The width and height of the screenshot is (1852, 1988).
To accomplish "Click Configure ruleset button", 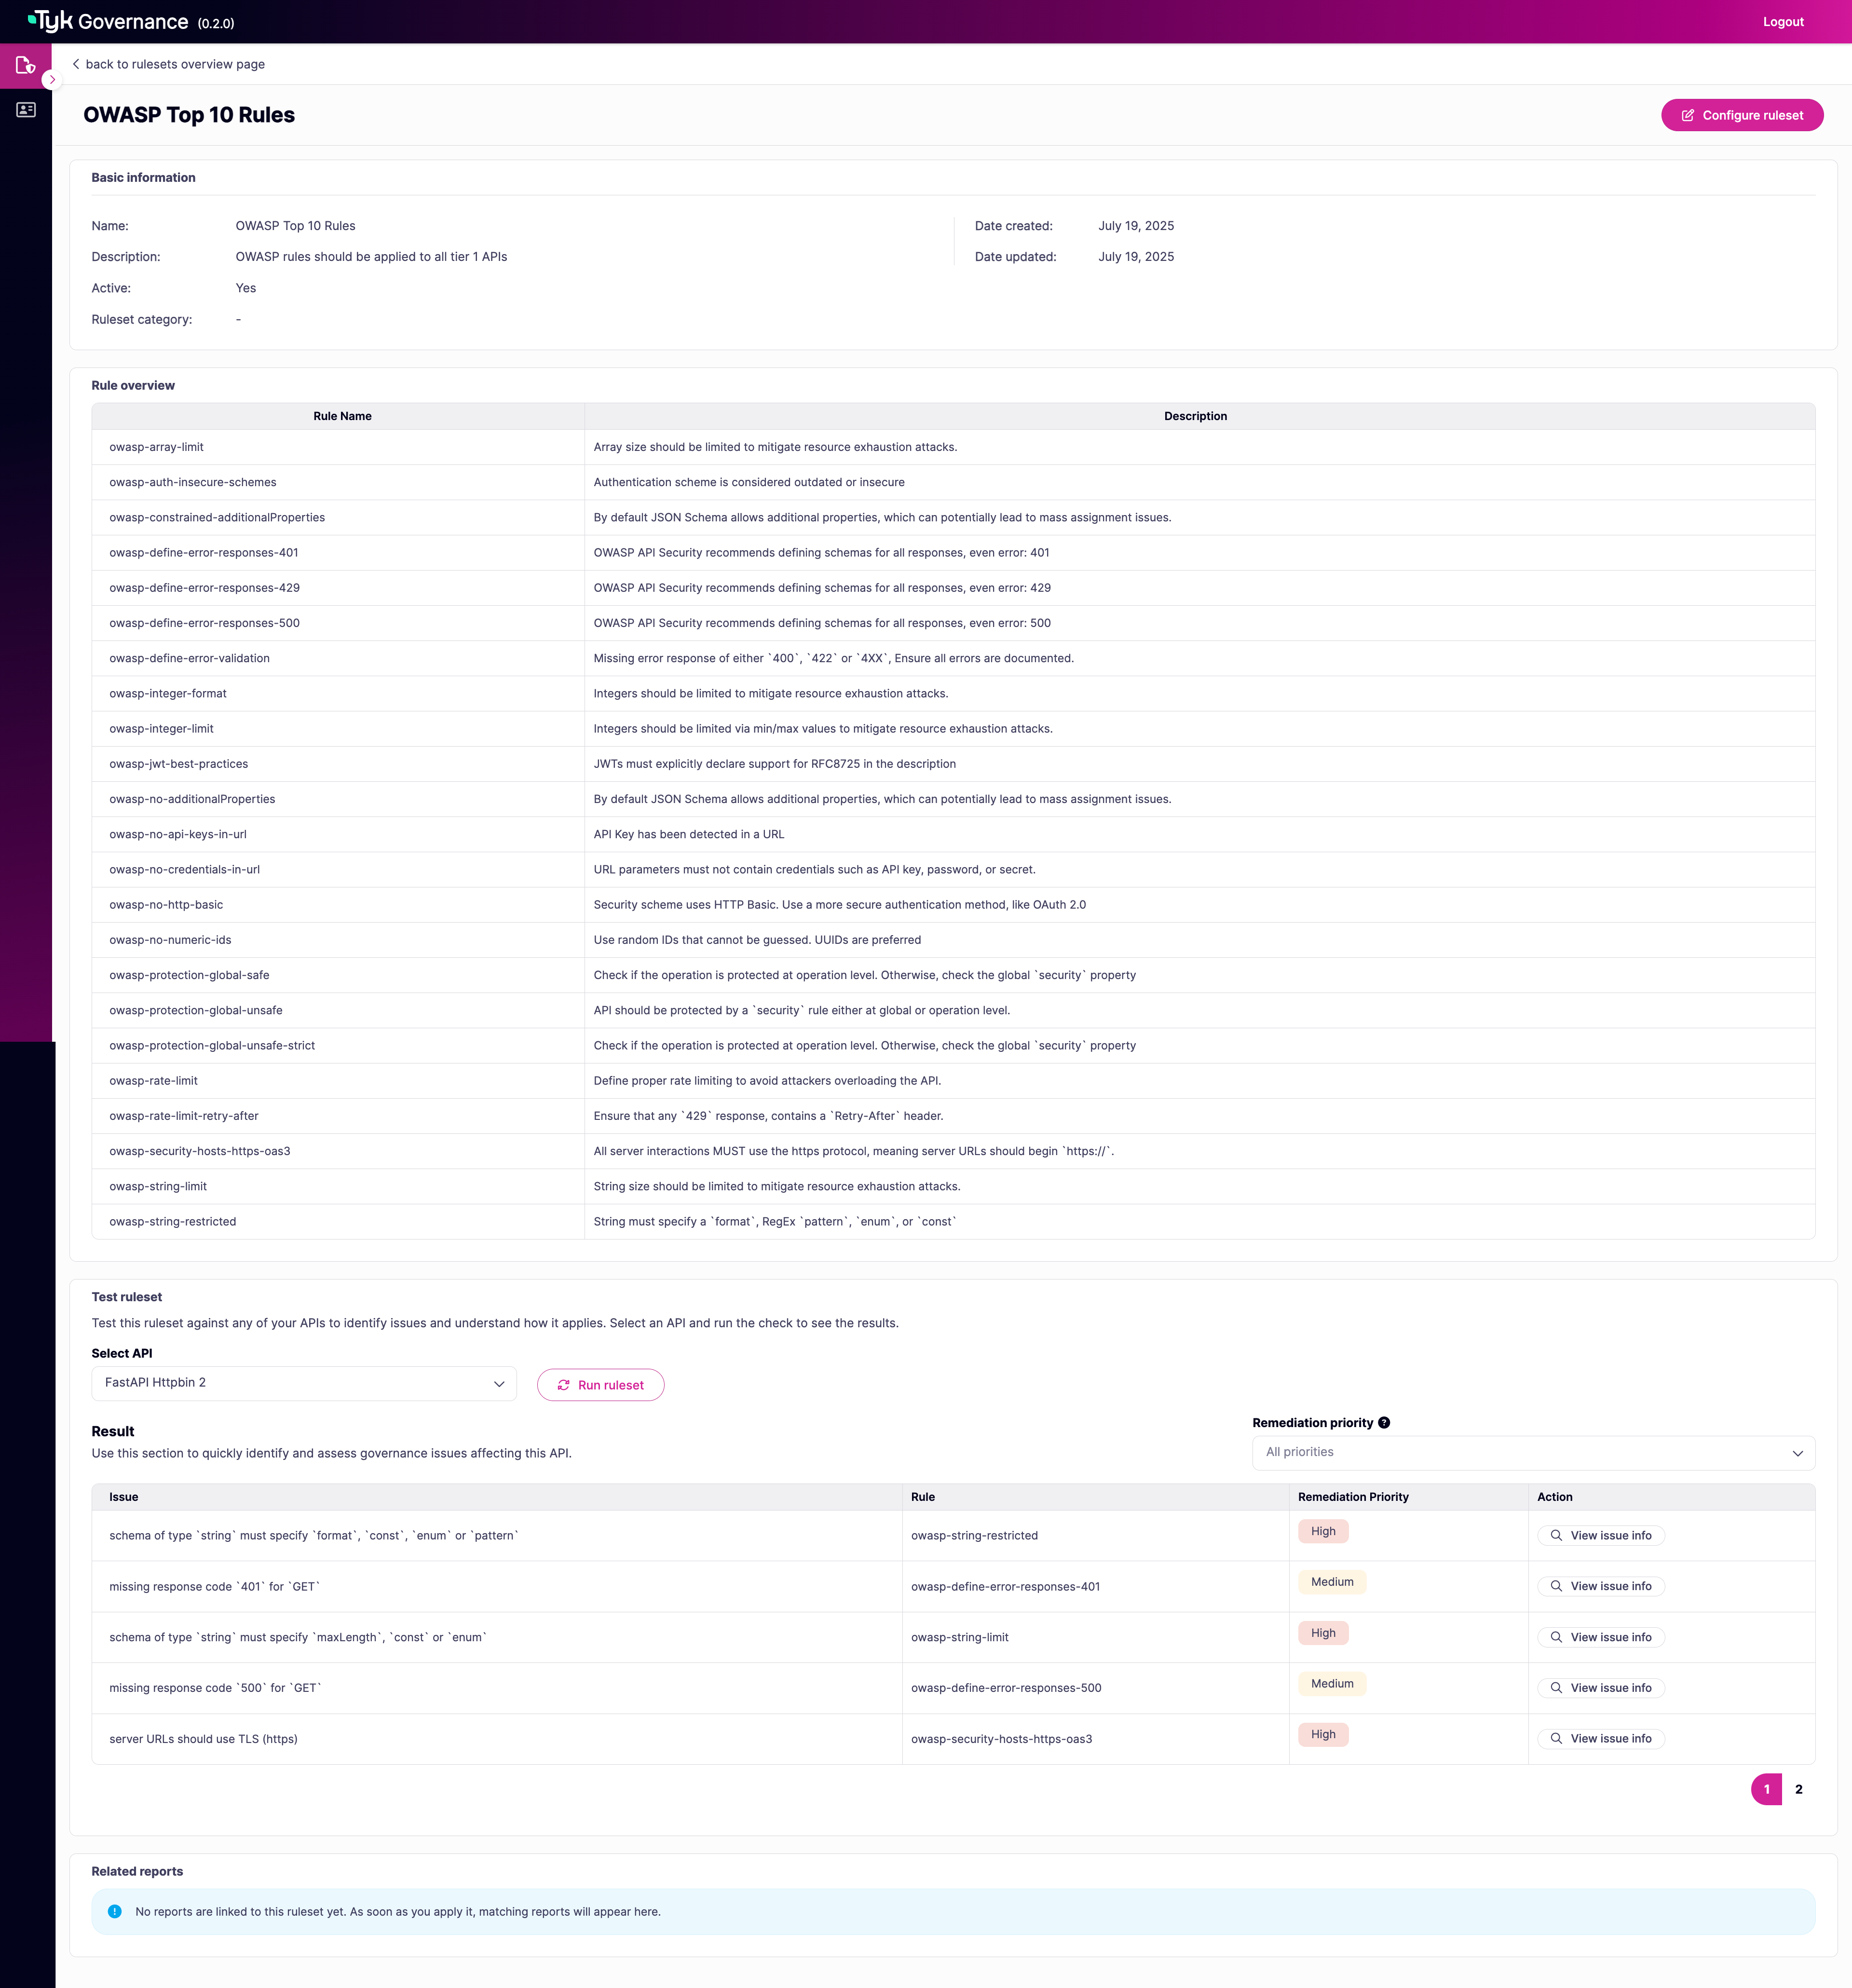I will [1742, 115].
